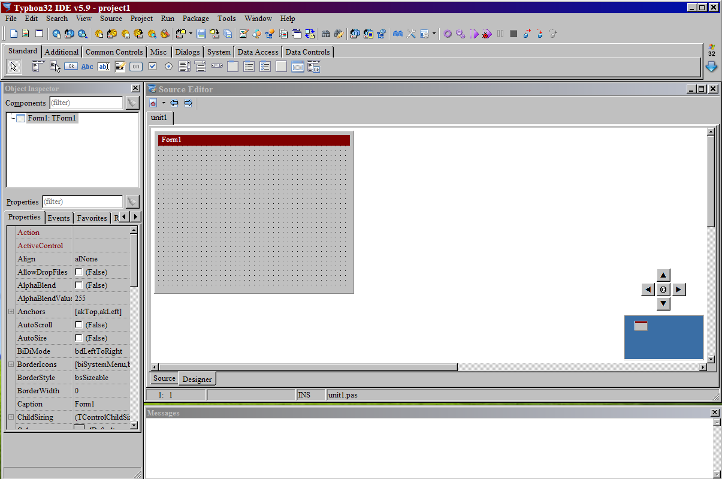Expand the Anchors property
The width and height of the screenshot is (722, 479).
(11, 312)
